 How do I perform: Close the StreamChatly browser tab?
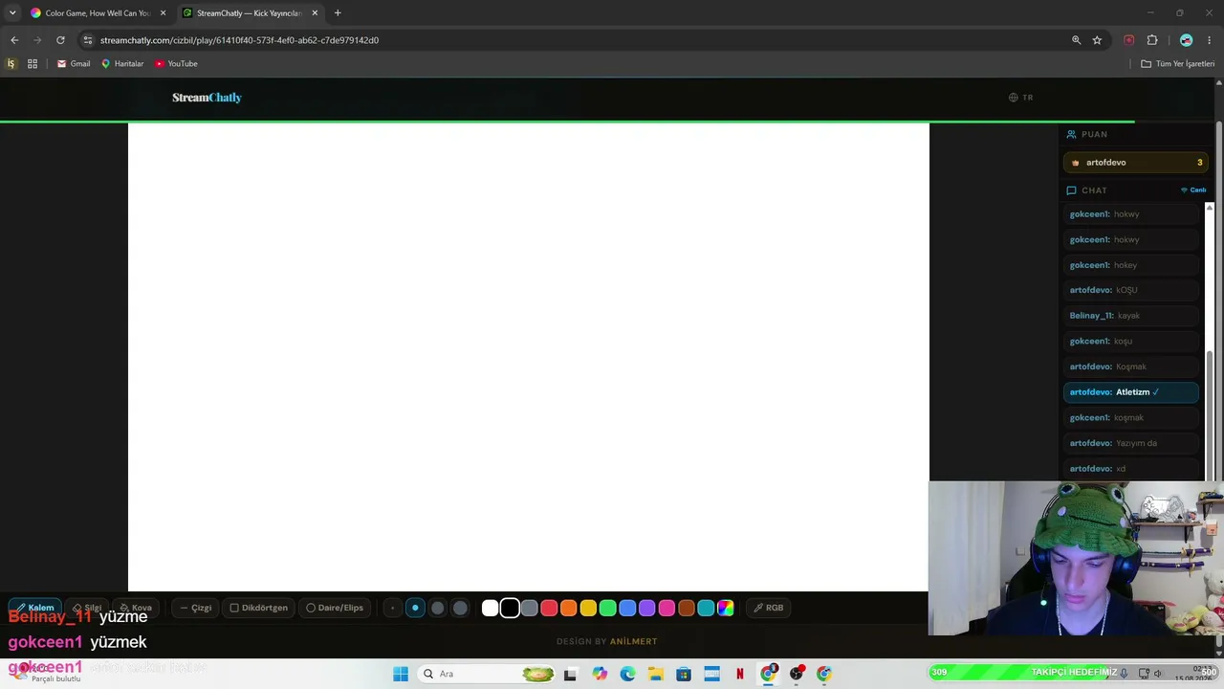pos(315,13)
